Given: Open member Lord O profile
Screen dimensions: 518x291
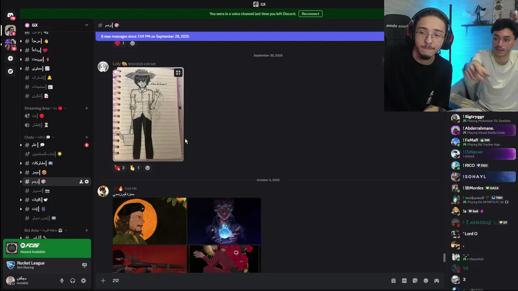Looking at the screenshot, I should 483,234.
